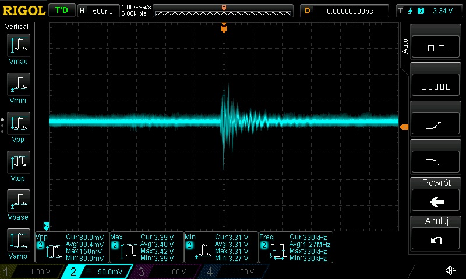Screen dimensions: 466x279
Task: Select channel 4 tab at bottom
Action: 234,271
